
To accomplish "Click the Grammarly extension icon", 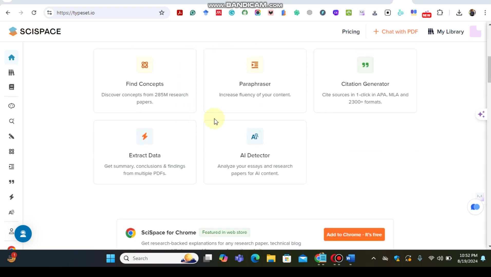I will click(x=193, y=13).
